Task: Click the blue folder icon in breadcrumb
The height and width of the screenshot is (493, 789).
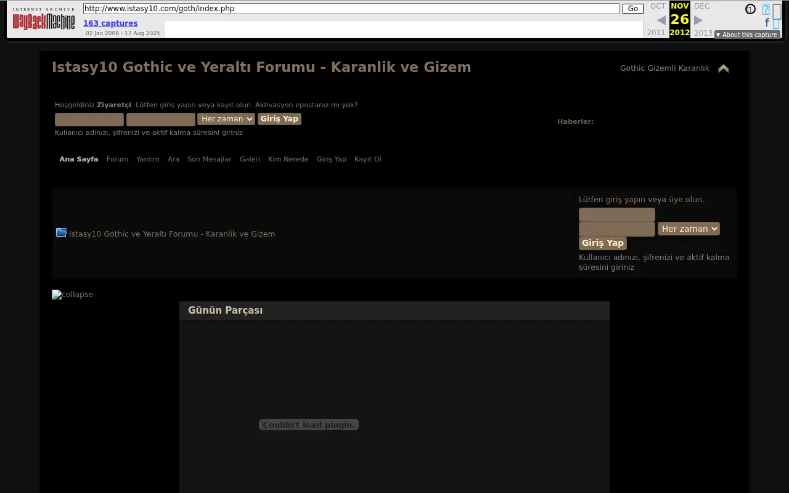Action: [61, 232]
